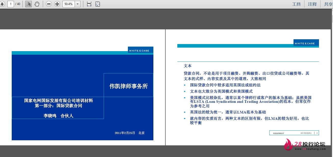The width and height of the screenshot is (333, 157).
Task: Click the paragraph beginning "贷款合同，不论是用于项目融资"
Action: click(x=247, y=76)
